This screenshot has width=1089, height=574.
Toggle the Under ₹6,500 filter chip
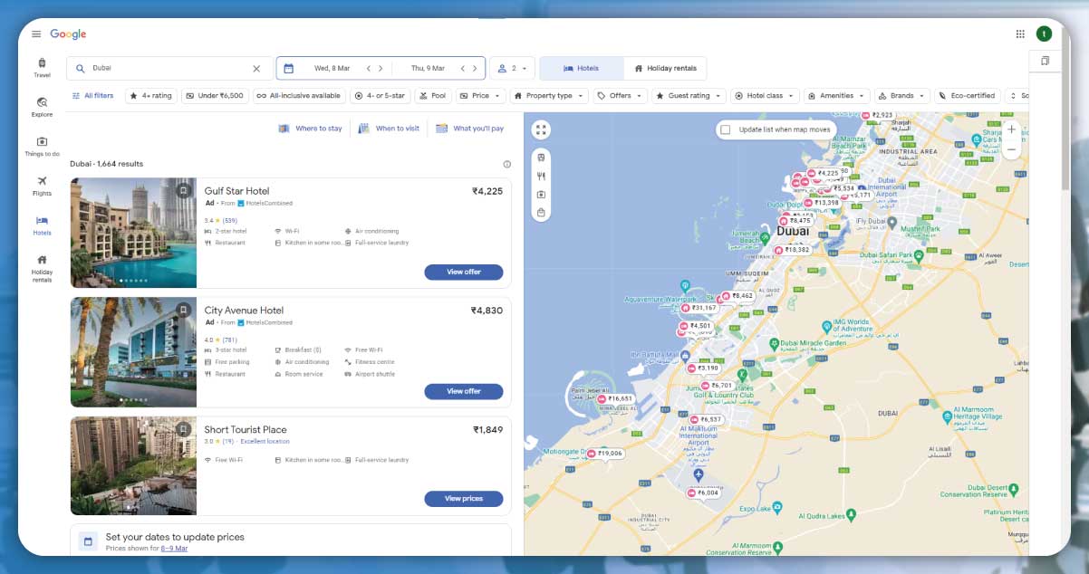click(x=215, y=96)
